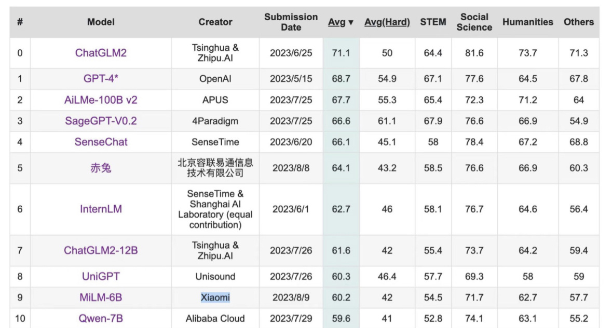The height and width of the screenshot is (328, 612).
Task: Click the Others column header
Action: click(578, 22)
